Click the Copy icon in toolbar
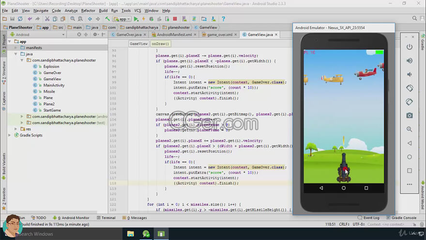 [55, 19]
